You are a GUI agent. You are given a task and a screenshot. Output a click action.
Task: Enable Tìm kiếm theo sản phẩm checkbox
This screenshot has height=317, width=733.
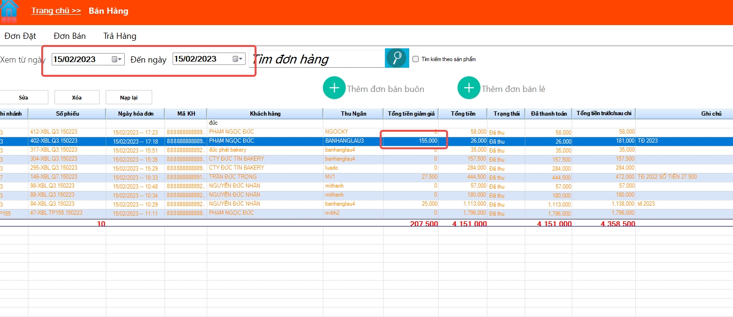tap(416, 59)
